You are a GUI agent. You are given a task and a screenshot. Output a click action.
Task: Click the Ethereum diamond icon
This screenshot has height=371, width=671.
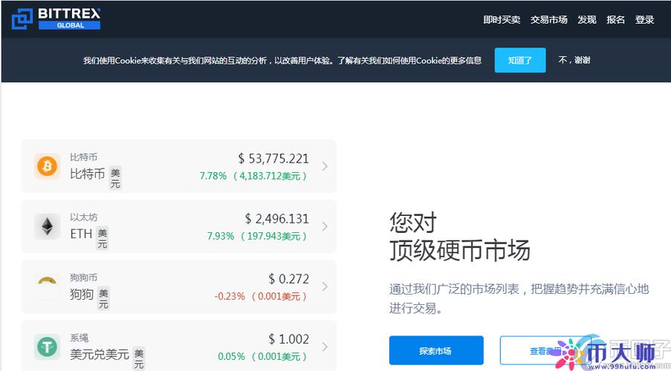(47, 226)
